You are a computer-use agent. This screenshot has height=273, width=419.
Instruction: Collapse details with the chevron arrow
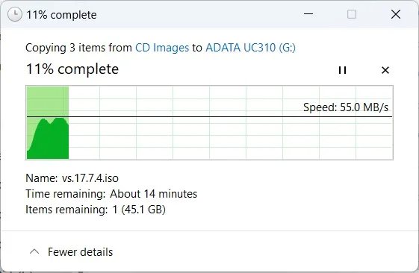tap(34, 251)
